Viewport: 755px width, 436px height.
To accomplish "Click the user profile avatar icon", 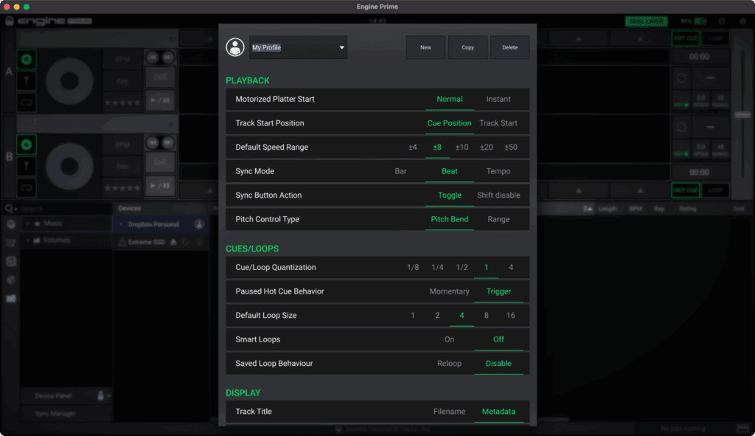I will click(x=235, y=47).
